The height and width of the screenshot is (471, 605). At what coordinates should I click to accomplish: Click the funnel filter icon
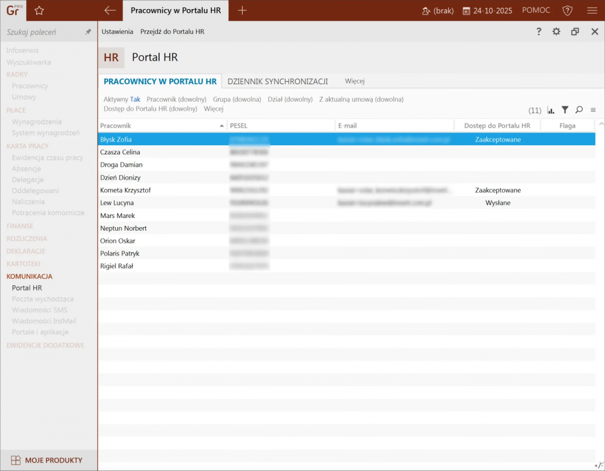pyautogui.click(x=564, y=110)
